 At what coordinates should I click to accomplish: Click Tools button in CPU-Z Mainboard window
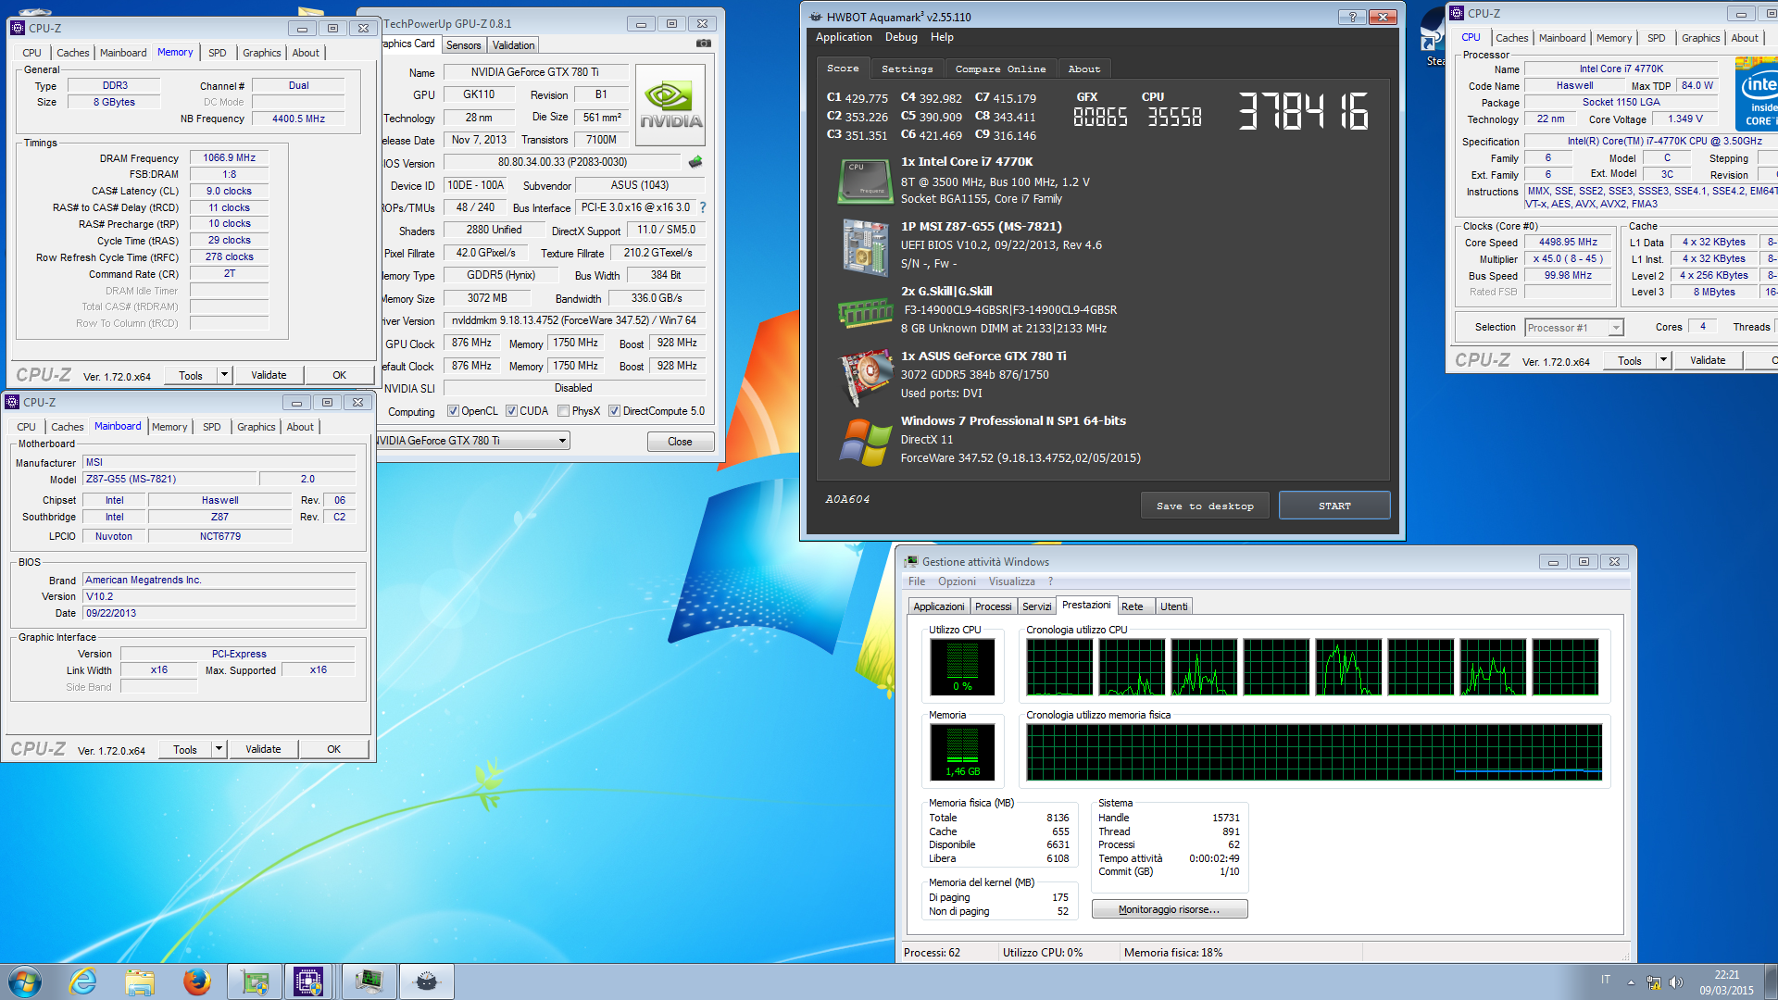click(x=185, y=749)
